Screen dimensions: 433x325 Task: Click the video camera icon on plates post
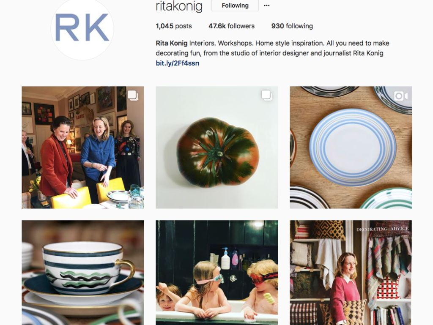[401, 96]
